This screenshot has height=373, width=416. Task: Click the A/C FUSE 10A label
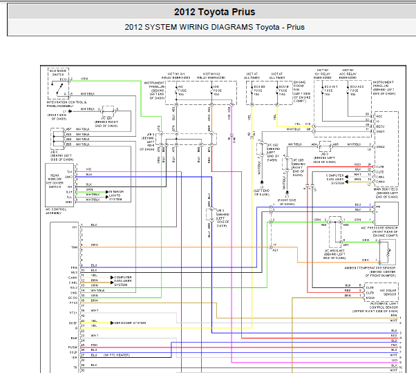pyautogui.click(x=182, y=90)
